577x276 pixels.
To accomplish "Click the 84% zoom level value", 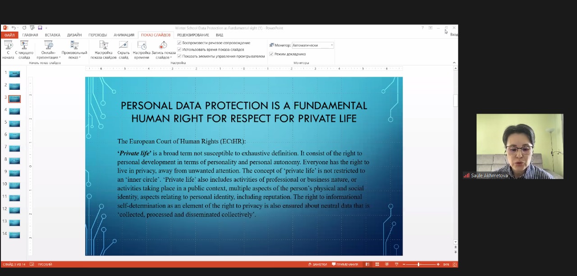I will click(x=446, y=264).
